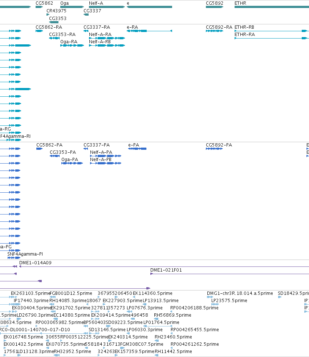Image resolution: width=309 pixels, height=357 pixels.
Task: Select the CG5892-RA transcript
Action: click(x=215, y=31)
